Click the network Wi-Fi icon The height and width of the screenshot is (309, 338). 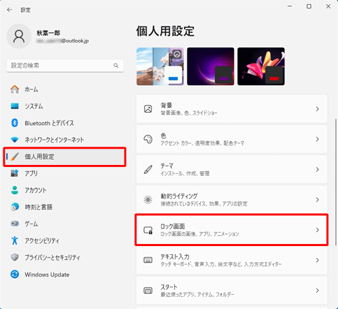coord(15,140)
